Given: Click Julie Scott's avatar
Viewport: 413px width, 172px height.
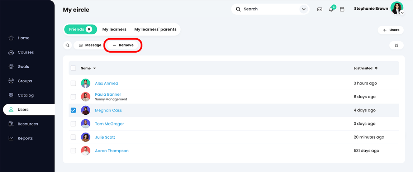Looking at the screenshot, I should [86, 137].
